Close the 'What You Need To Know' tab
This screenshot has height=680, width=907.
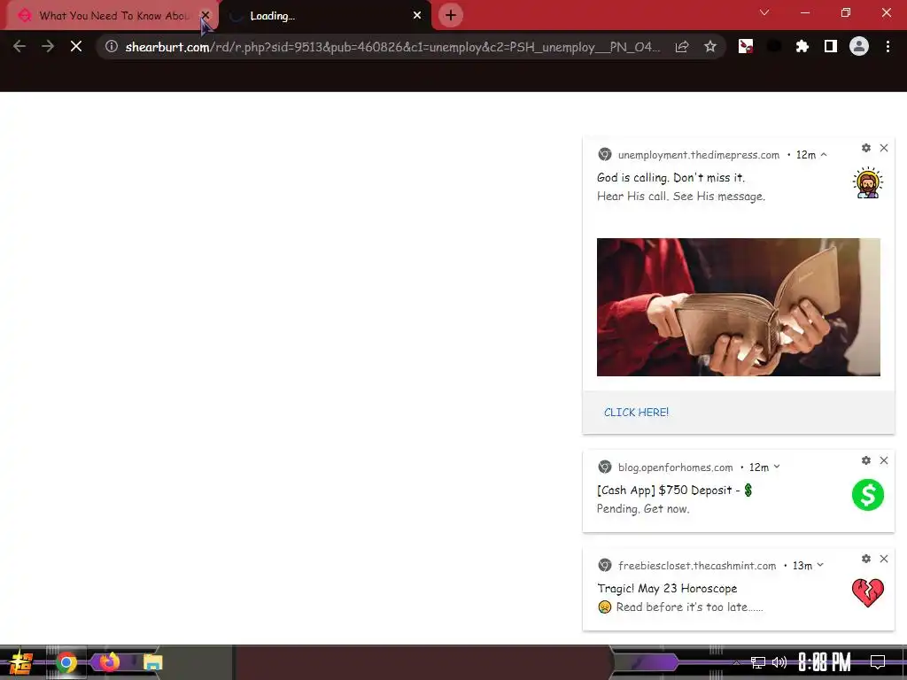point(205,15)
